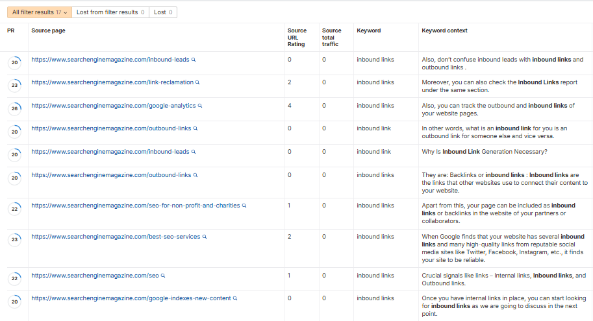Open the seo-for-non-profit-and-charities page link
593x321 pixels.
pos(135,206)
